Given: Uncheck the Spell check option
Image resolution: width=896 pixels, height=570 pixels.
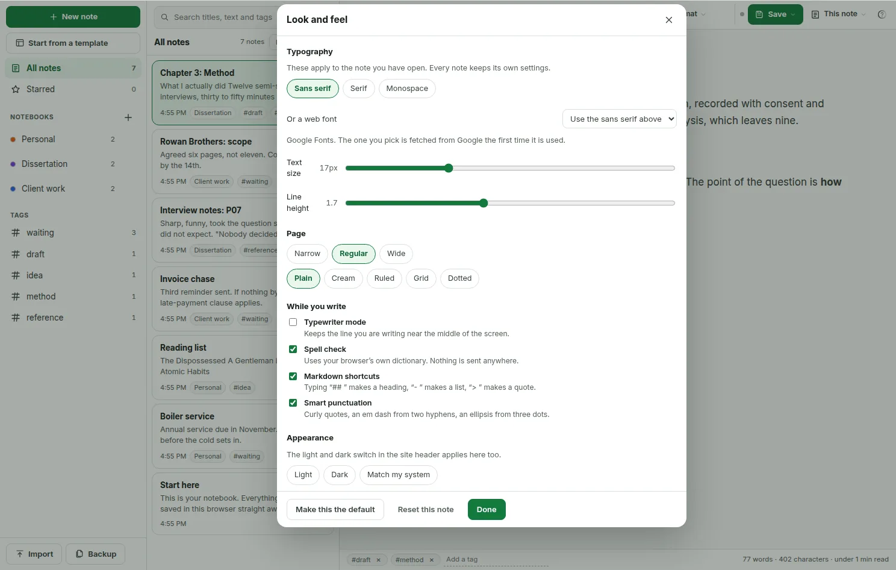Looking at the screenshot, I should coord(293,349).
